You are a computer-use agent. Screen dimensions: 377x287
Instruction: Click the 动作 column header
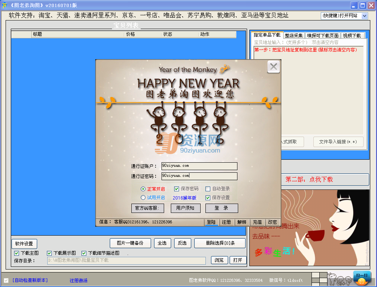click(x=218, y=34)
